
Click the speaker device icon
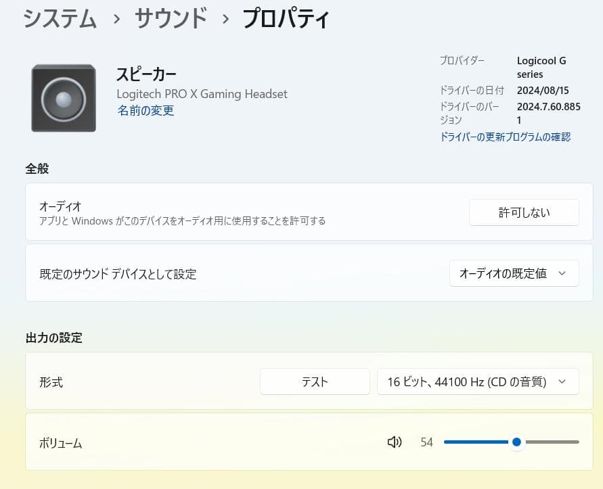(64, 99)
